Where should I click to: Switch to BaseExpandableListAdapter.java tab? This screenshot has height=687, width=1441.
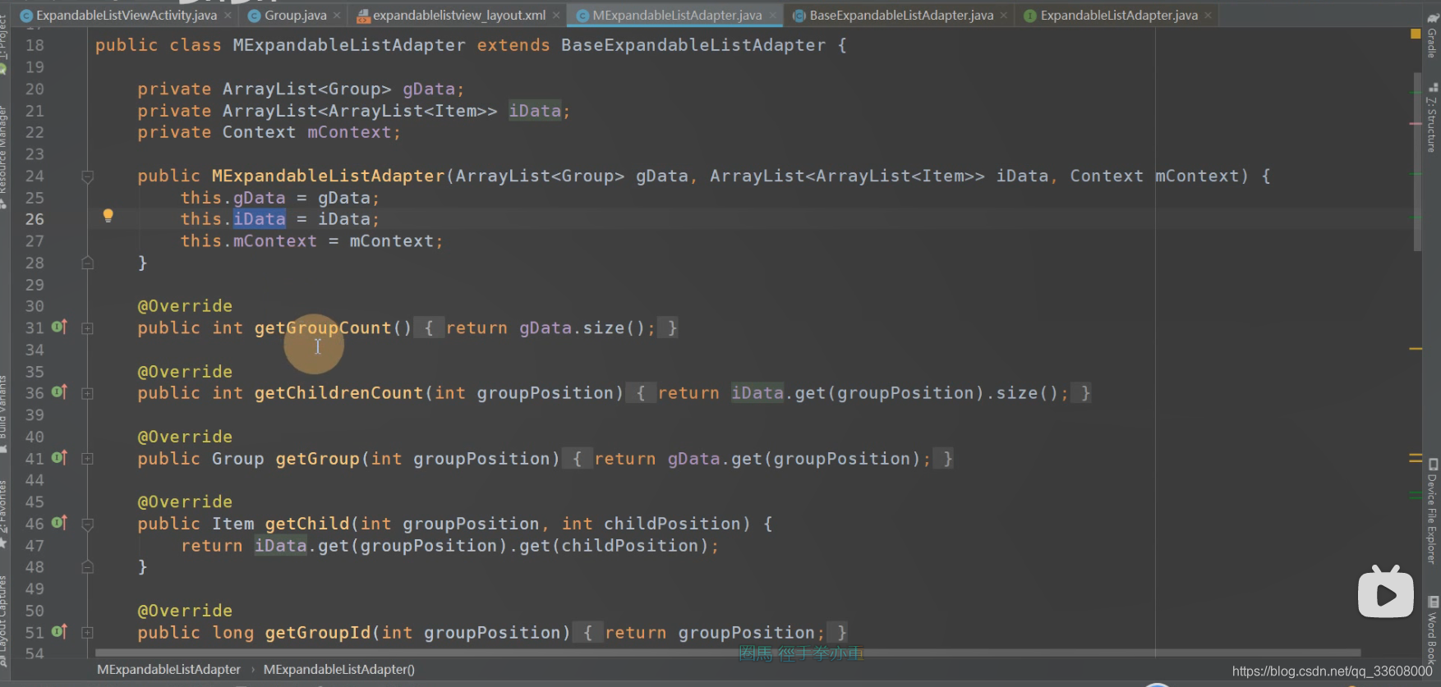(x=901, y=15)
